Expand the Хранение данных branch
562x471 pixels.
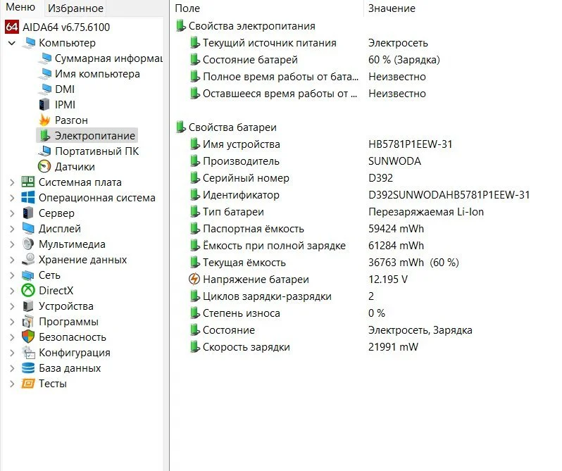point(11,260)
